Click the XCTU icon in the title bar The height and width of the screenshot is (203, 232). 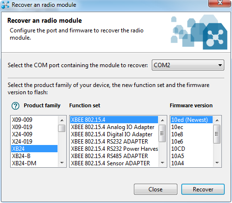(5, 5)
